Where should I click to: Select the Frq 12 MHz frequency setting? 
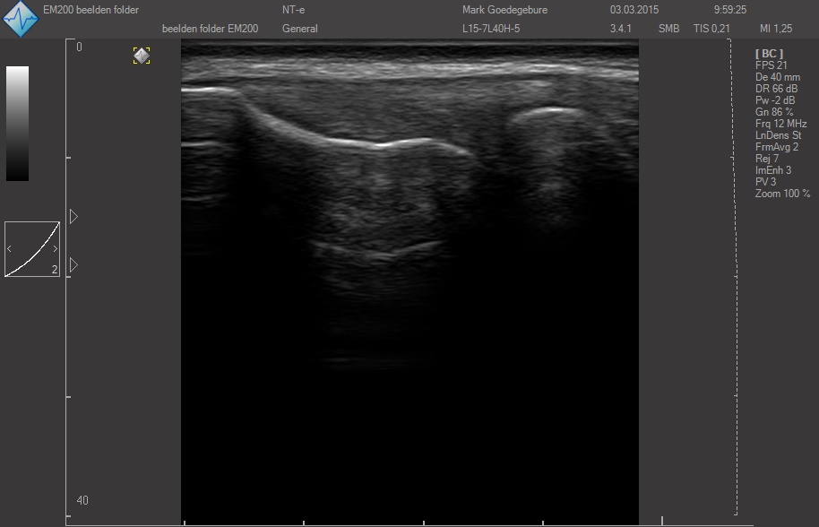pyautogui.click(x=780, y=124)
